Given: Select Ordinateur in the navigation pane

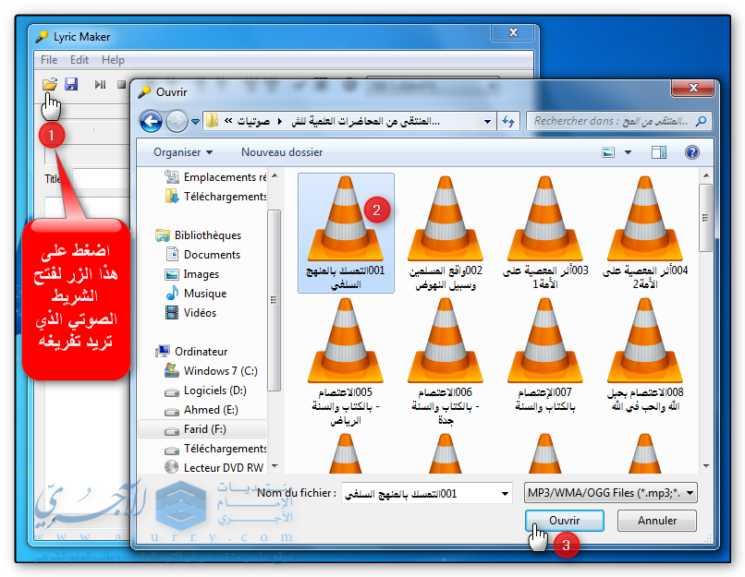Looking at the screenshot, I should point(191,352).
